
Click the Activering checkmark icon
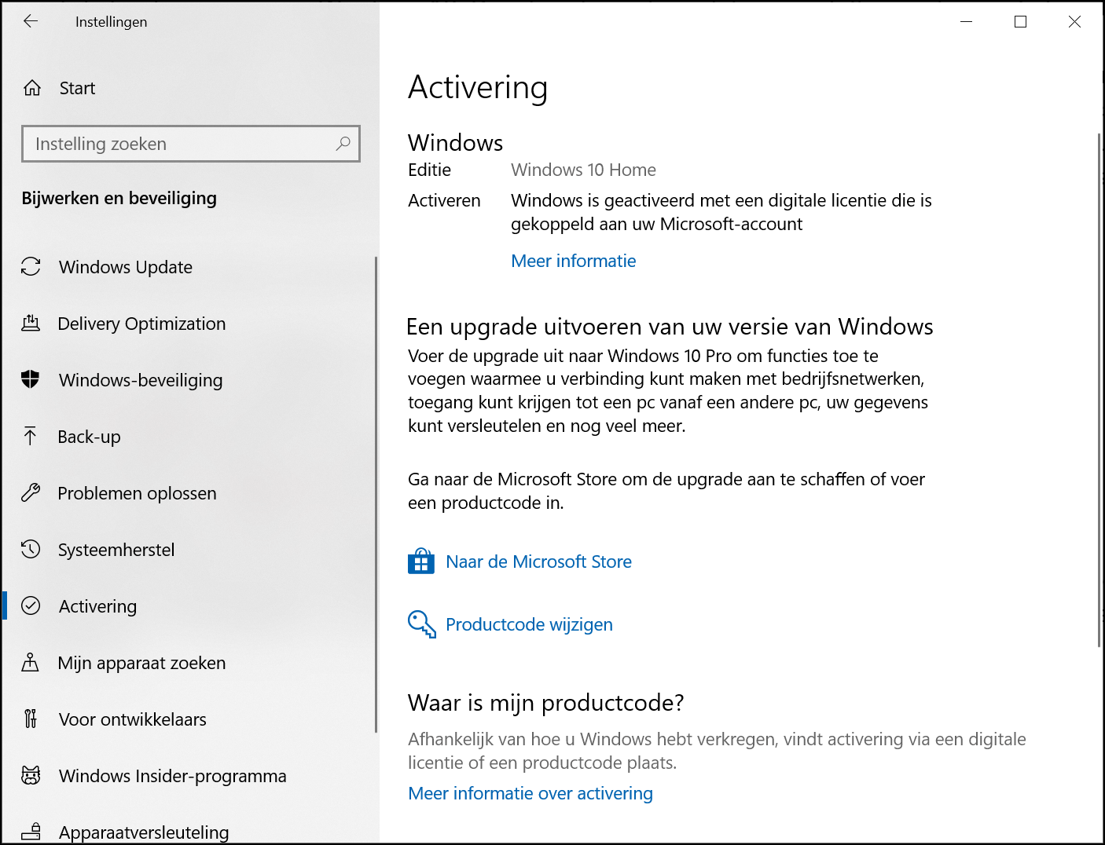31,605
